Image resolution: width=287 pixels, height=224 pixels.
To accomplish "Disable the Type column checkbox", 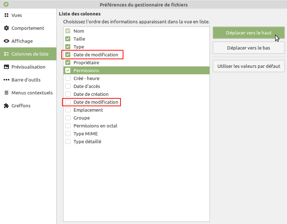I will tap(68, 47).
